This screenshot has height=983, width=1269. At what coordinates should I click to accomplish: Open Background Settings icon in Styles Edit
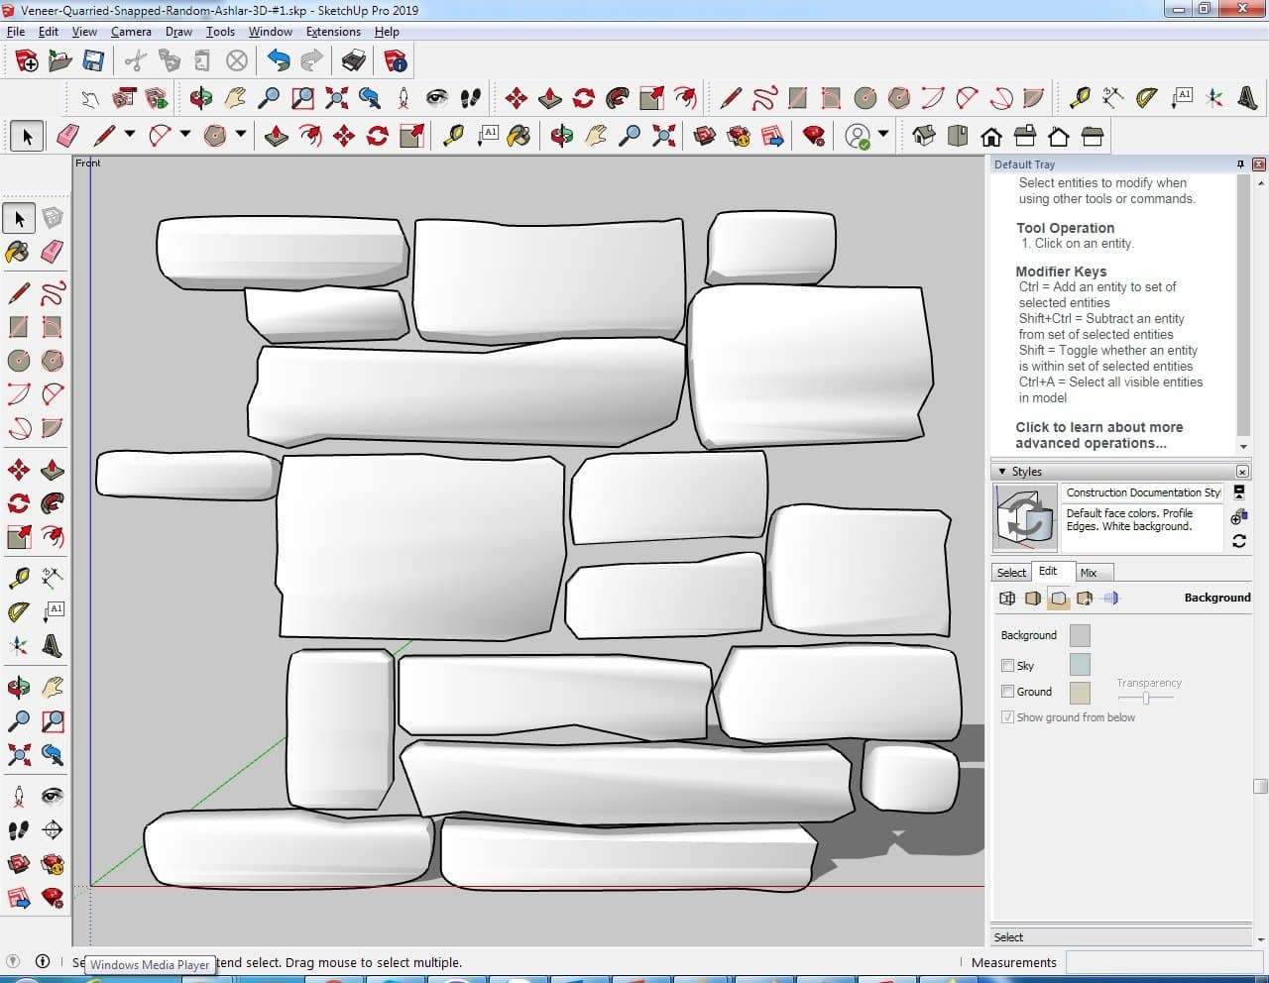(x=1059, y=599)
